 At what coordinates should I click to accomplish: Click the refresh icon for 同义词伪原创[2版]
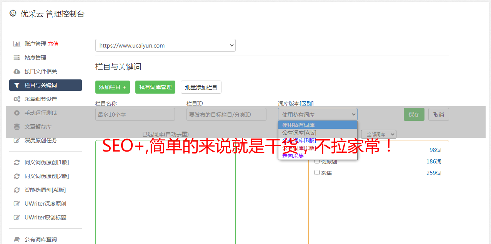[x=17, y=176]
